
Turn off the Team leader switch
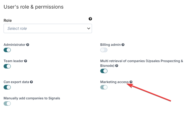[x=7, y=66]
